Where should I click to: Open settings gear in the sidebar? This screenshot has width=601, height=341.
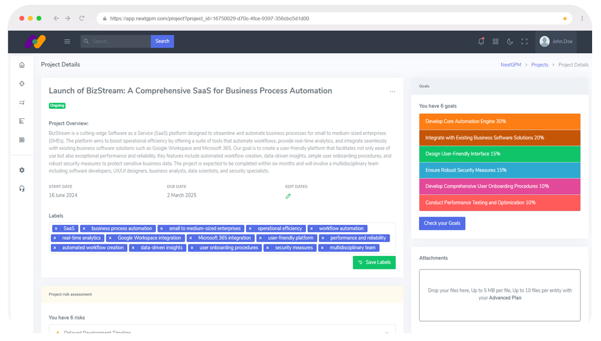pyautogui.click(x=22, y=170)
